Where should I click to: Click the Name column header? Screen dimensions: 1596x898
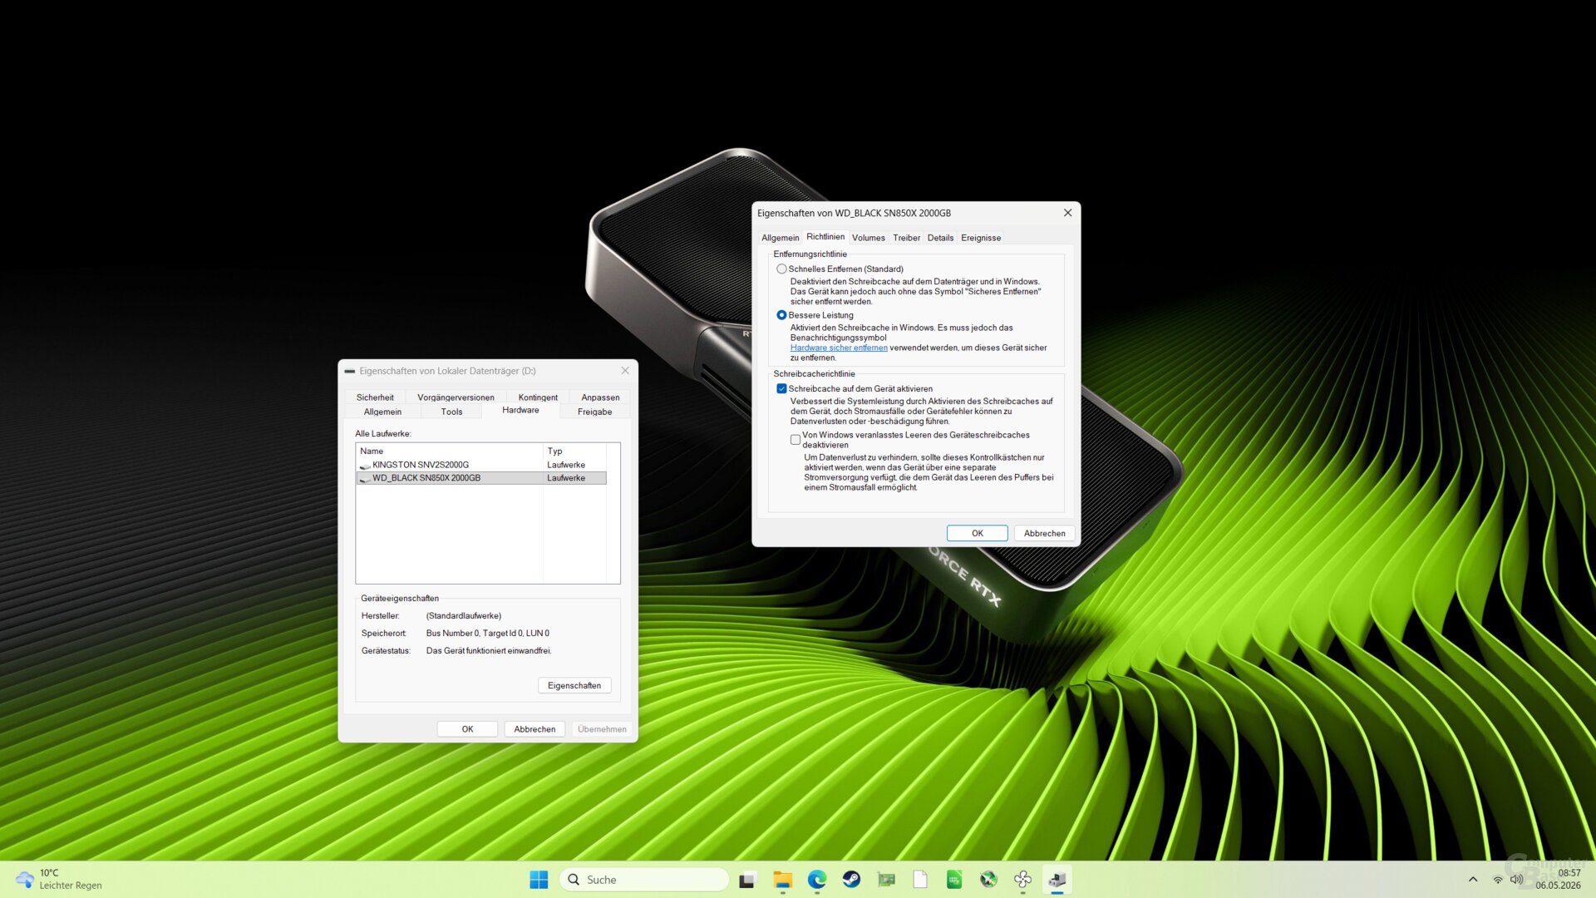(x=450, y=451)
